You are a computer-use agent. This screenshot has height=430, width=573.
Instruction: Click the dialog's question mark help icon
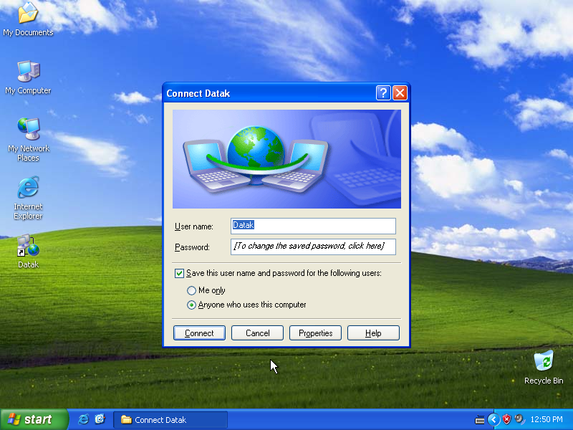point(383,93)
